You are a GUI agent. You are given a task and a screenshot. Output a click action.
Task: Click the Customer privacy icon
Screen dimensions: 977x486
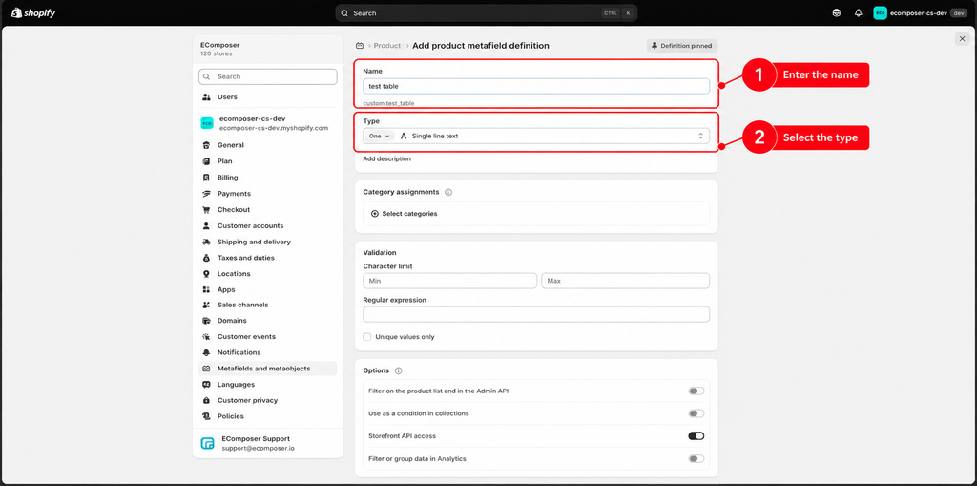click(x=206, y=400)
